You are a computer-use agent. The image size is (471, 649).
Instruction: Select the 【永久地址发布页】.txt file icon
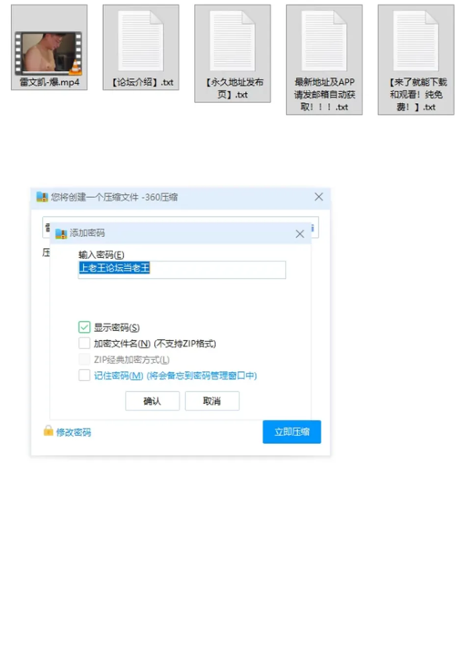tap(233, 42)
